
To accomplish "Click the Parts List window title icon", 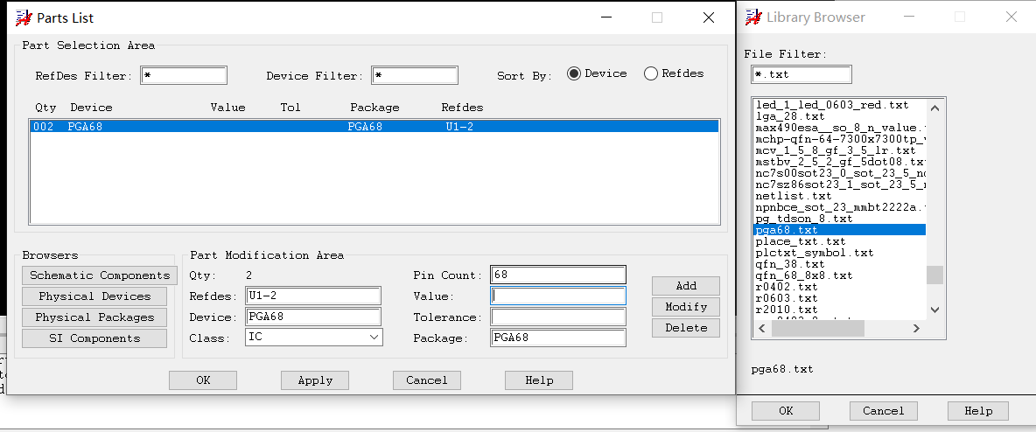I will (24, 17).
